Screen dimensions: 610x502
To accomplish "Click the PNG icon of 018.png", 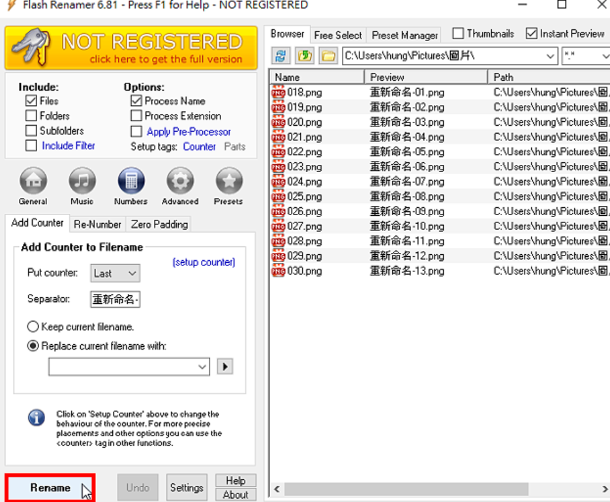I will point(278,93).
